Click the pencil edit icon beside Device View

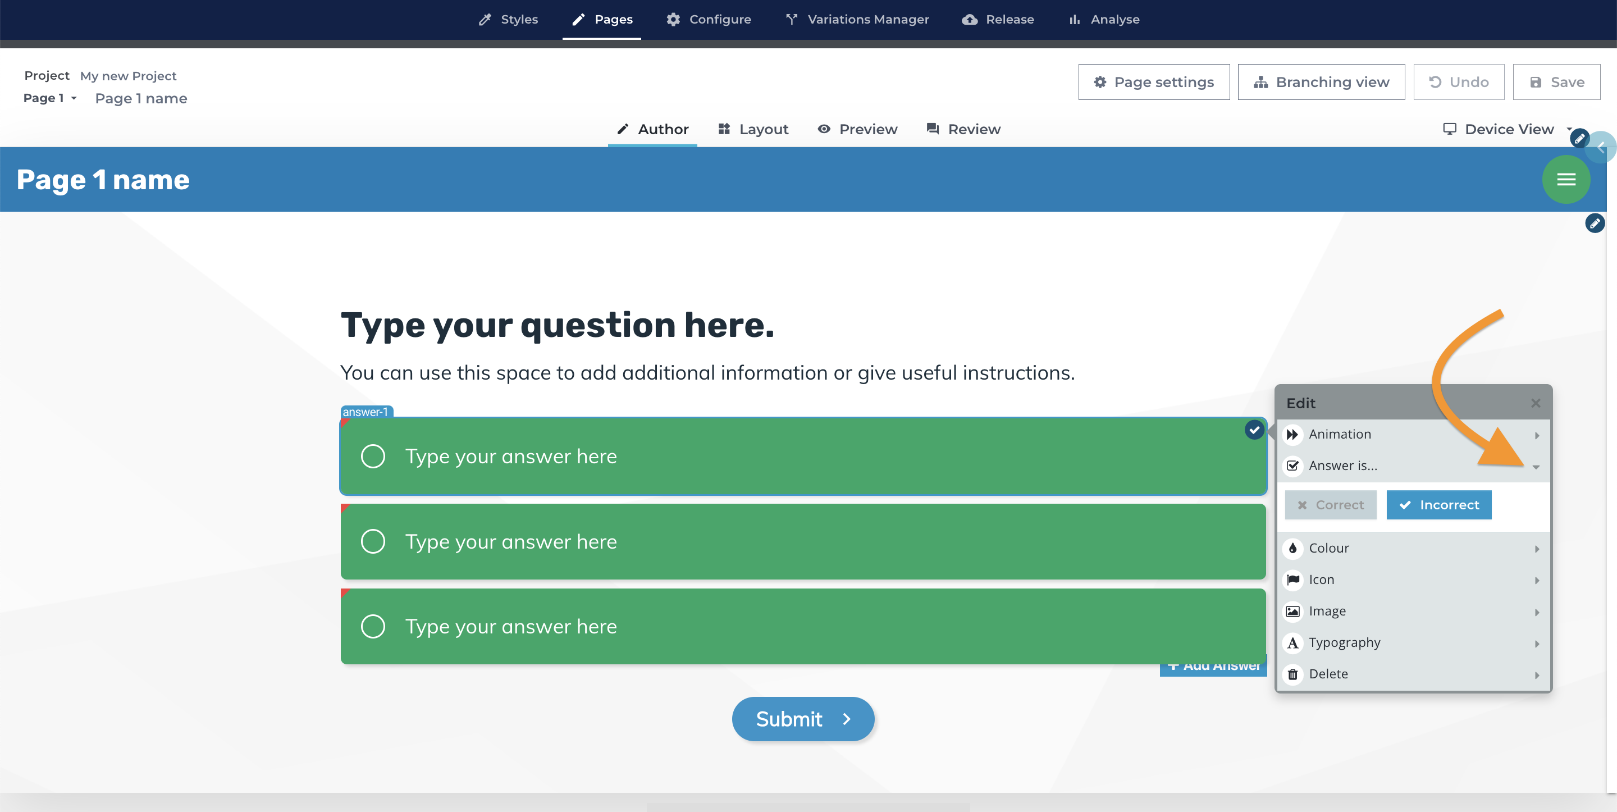1579,138
